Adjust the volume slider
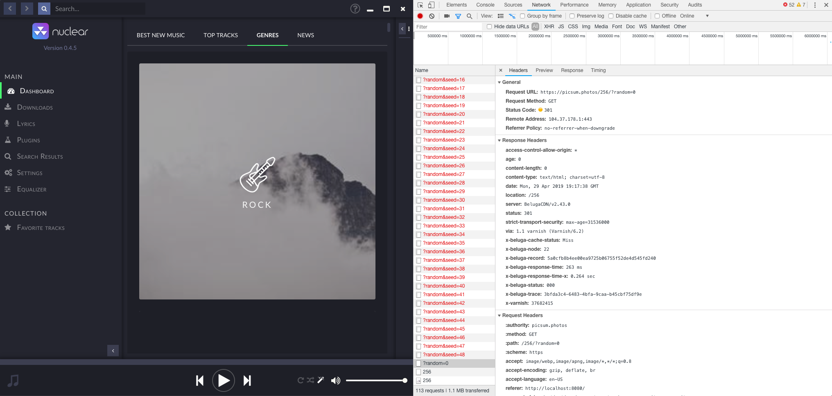Screen dimensions: 832x396 click(x=377, y=380)
